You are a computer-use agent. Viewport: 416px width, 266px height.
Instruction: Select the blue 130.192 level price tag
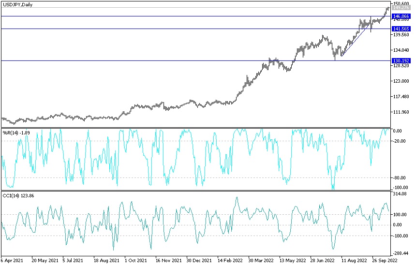pyautogui.click(x=401, y=61)
